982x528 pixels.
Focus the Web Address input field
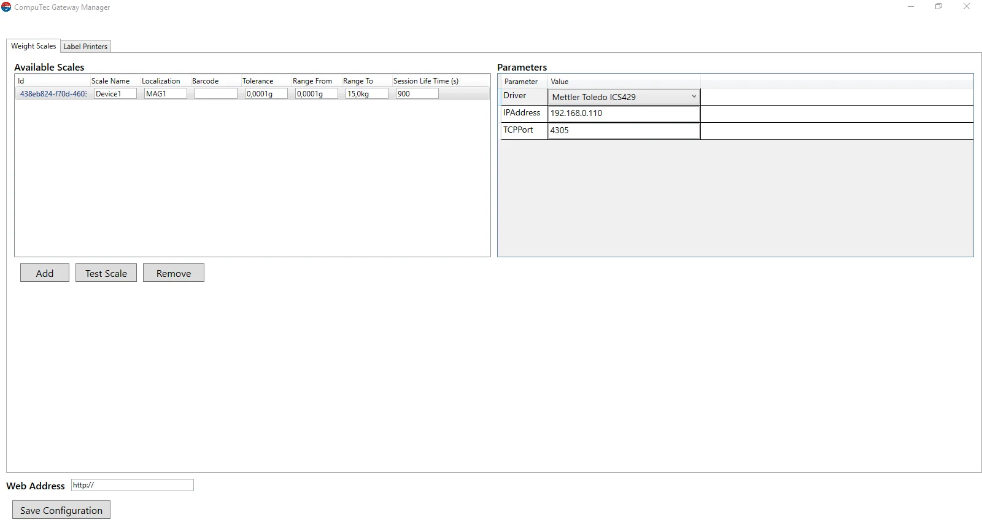point(132,485)
